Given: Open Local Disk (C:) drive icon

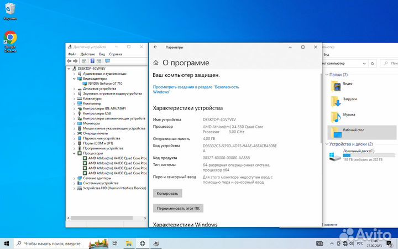Looking at the screenshot, I should pyautogui.click(x=335, y=156).
